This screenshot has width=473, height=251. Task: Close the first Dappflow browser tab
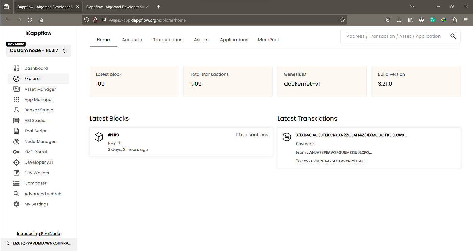click(x=78, y=7)
